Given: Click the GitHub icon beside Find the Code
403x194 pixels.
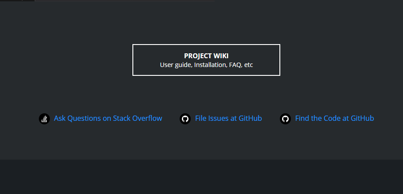Looking at the screenshot, I should click(x=285, y=119).
